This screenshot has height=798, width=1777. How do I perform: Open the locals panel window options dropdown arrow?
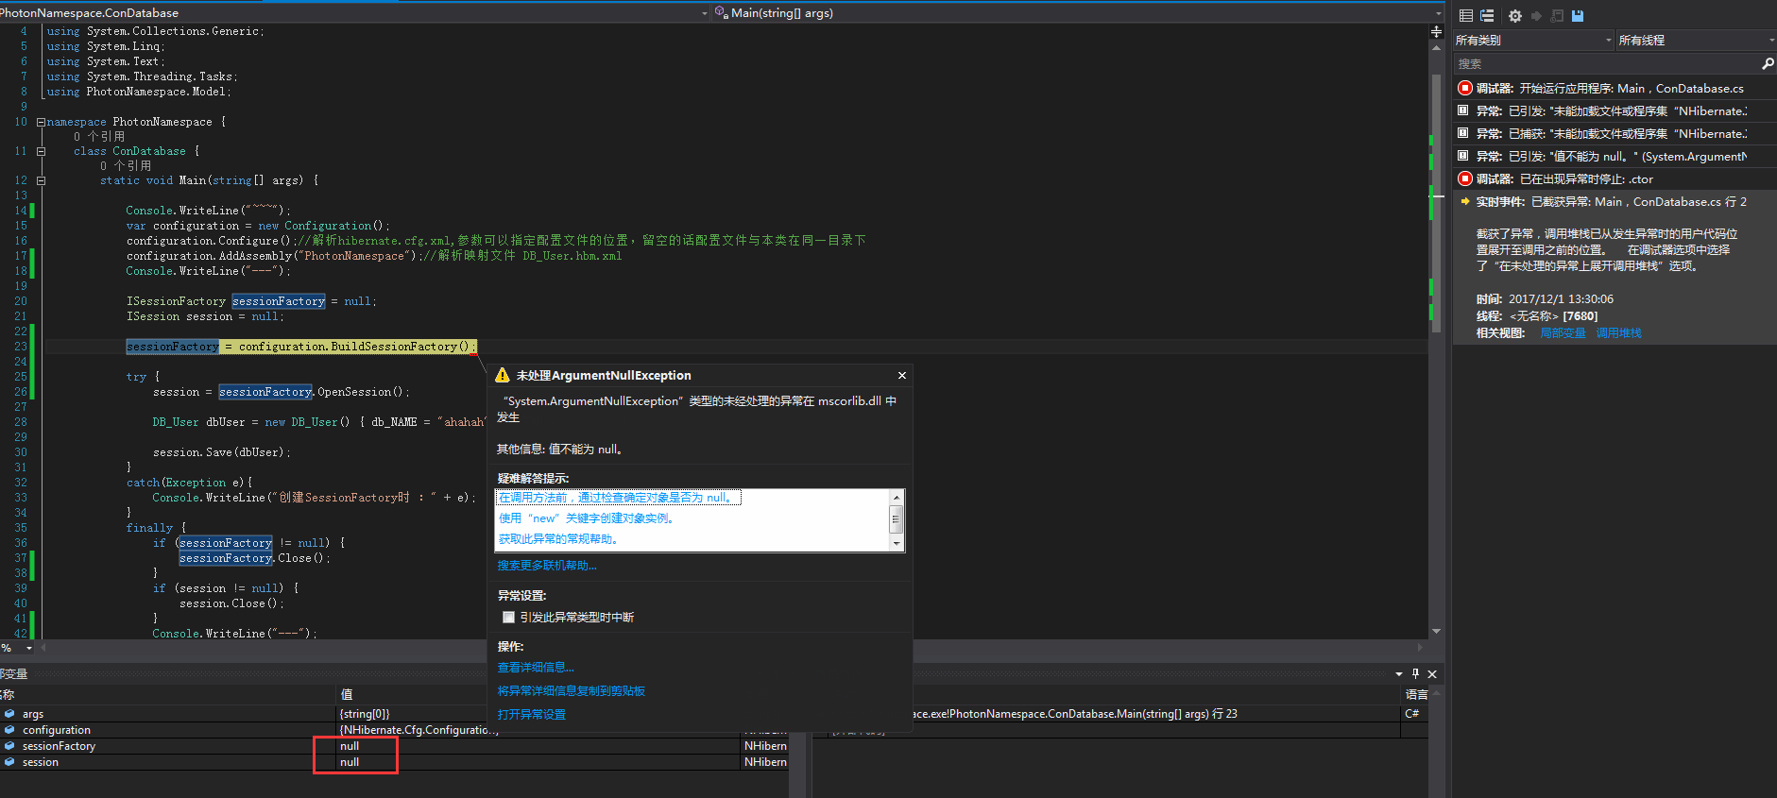point(1399,673)
